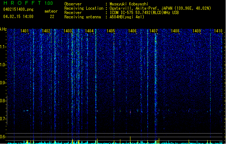Click the 1.1 kHz axis label
The height and width of the screenshot is (144, 226).
pyautogui.click(x=3, y=47)
